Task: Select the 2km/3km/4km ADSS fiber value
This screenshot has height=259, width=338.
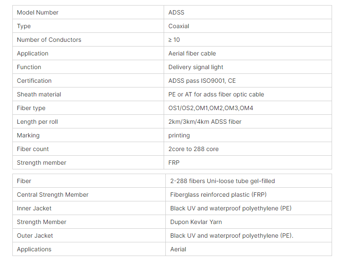Action: (x=205, y=122)
